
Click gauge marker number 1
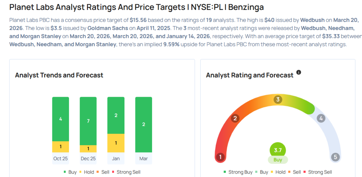point(221,157)
